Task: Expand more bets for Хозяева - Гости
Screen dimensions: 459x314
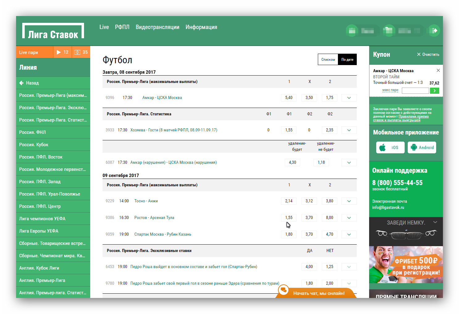Action: (x=349, y=130)
